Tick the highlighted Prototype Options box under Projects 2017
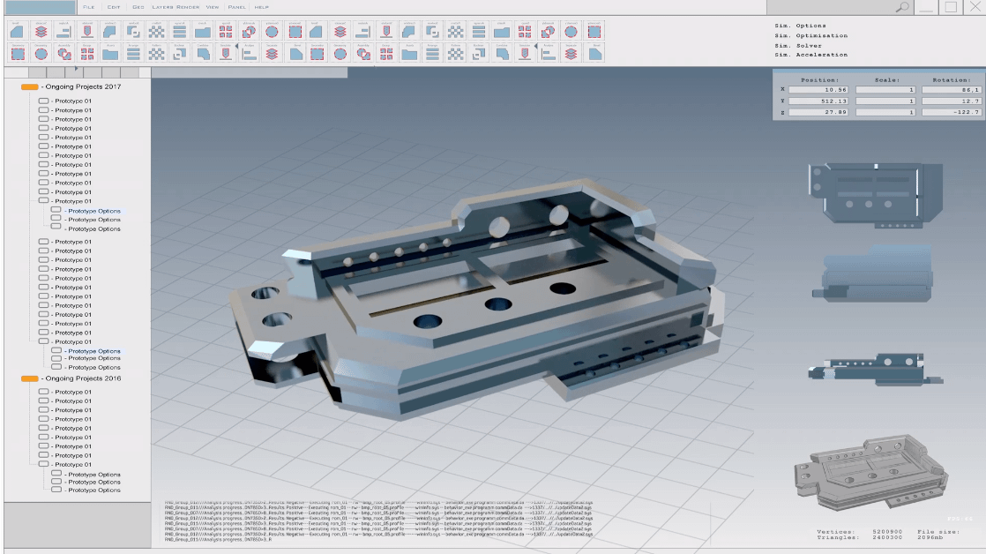The width and height of the screenshot is (986, 554). point(56,211)
